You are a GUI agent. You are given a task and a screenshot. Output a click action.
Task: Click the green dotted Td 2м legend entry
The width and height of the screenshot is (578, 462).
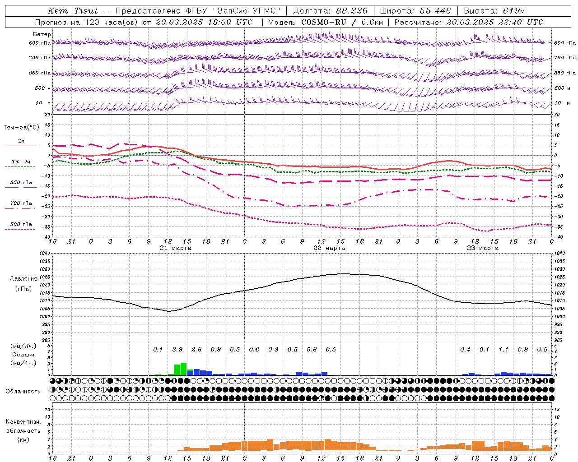21,162
